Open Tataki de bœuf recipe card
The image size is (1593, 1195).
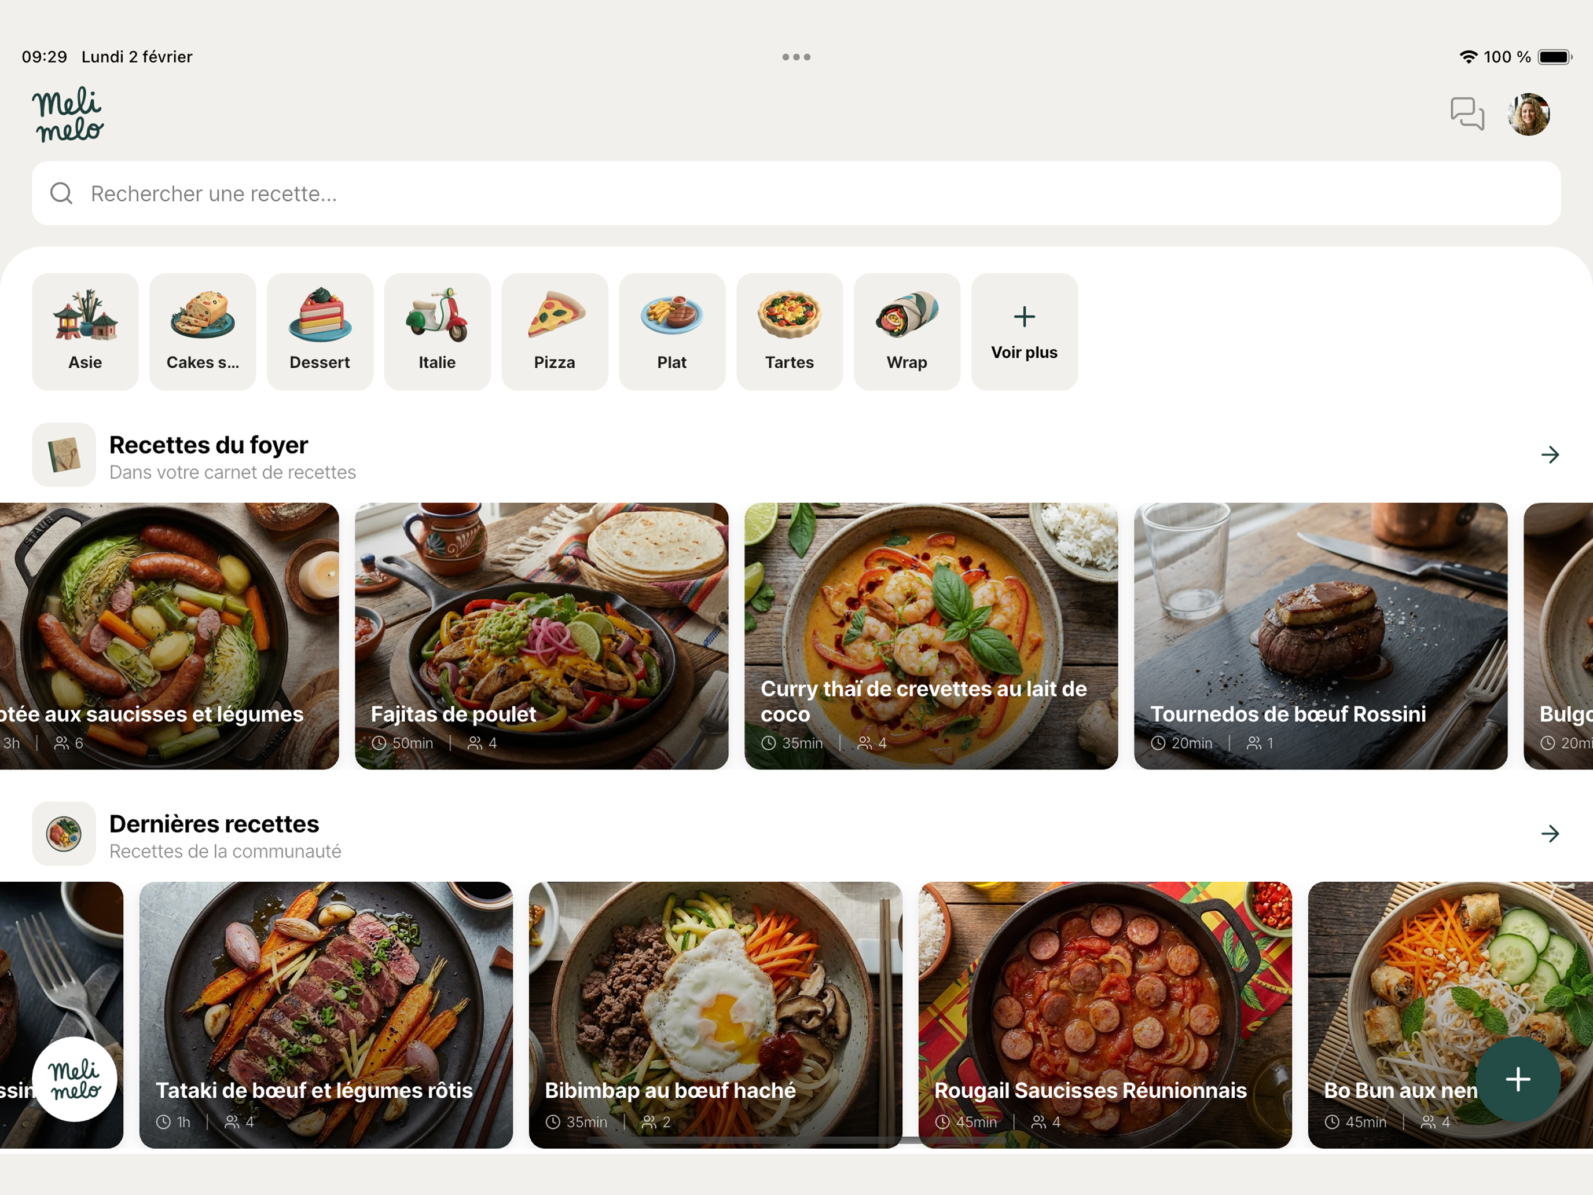(x=326, y=1015)
